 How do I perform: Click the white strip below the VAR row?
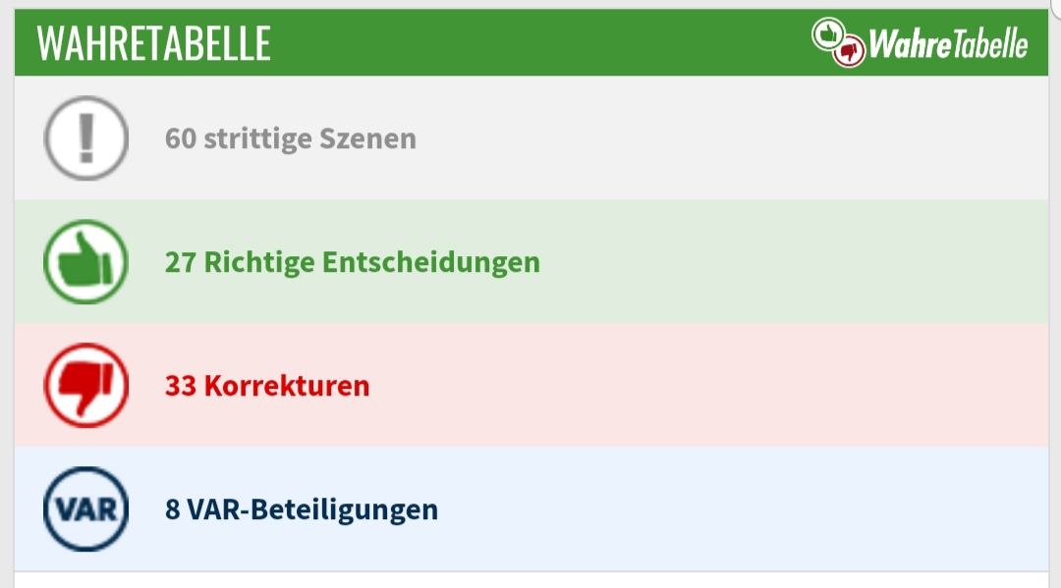(530, 580)
